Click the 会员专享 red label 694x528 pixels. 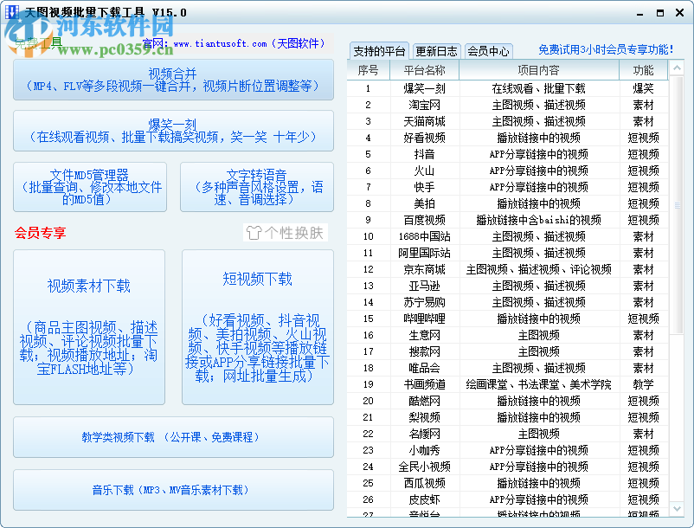point(41,233)
